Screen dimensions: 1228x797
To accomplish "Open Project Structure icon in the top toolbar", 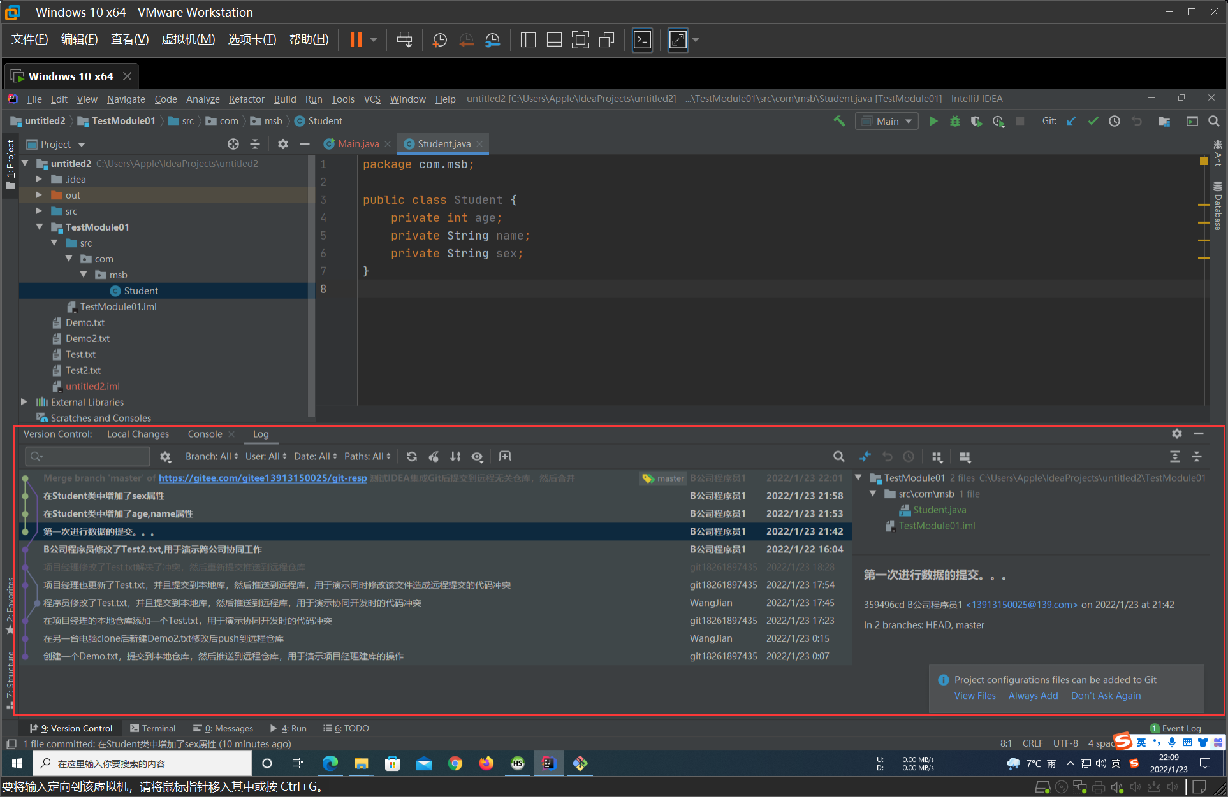I will point(1164,121).
